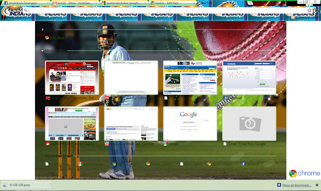
Task: Click the YouTube favicon below its thumbnail
Action: tap(107, 144)
